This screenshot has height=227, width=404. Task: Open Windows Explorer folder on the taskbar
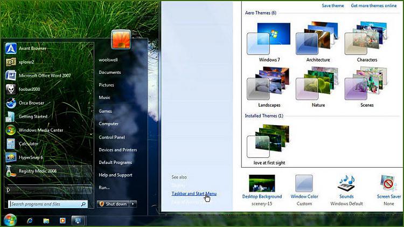pos(46,221)
